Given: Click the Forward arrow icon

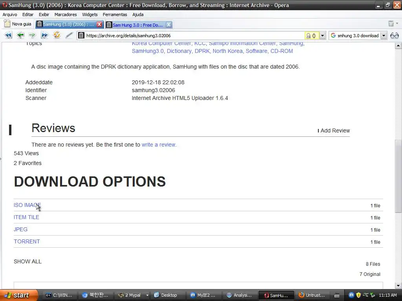Looking at the screenshot, I should pos(32,35).
